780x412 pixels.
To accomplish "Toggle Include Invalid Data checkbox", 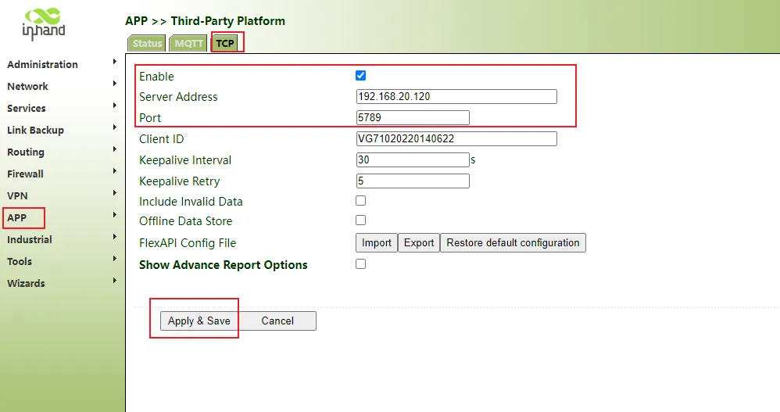I will 360,200.
